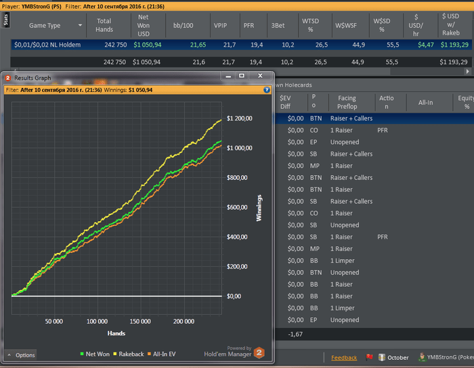474x368 pixels.
Task: Select the $0,01/$0,02 NL Holdem row
Action: [x=241, y=45]
